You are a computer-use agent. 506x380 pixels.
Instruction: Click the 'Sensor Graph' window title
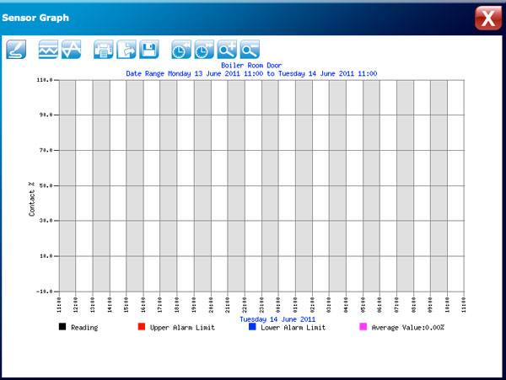[35, 18]
